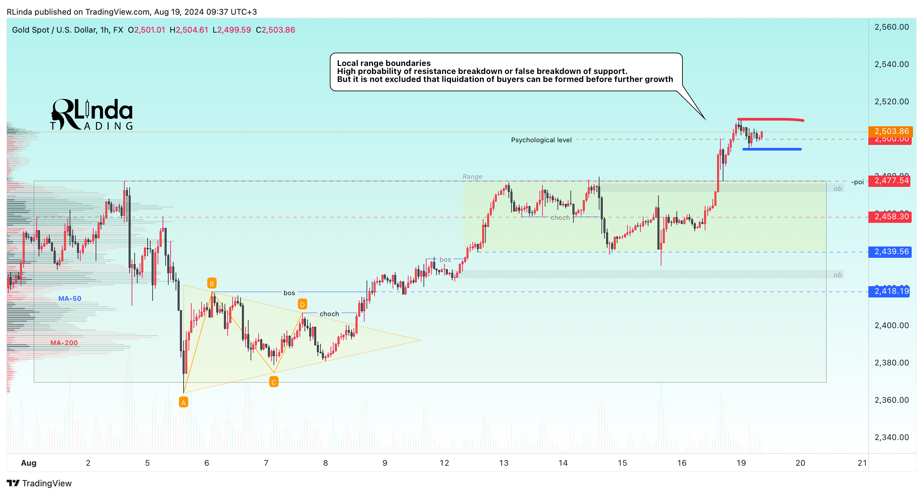Click the 'Aug' date axis label

pyautogui.click(x=29, y=463)
